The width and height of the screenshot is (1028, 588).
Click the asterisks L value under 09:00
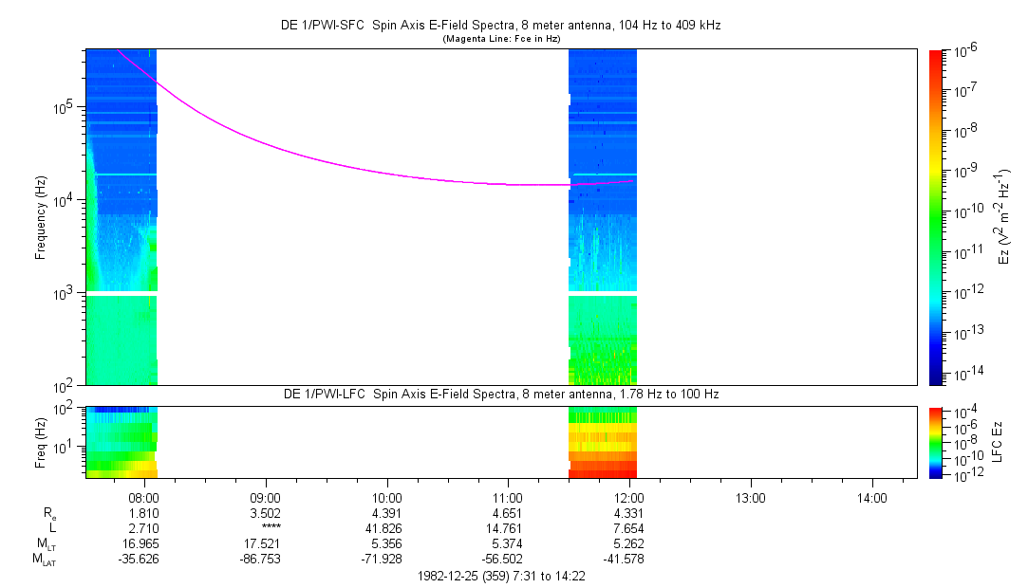pos(265,526)
